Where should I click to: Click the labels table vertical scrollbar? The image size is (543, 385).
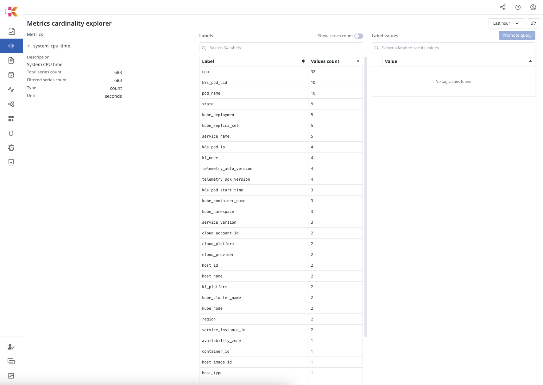[x=366, y=196]
